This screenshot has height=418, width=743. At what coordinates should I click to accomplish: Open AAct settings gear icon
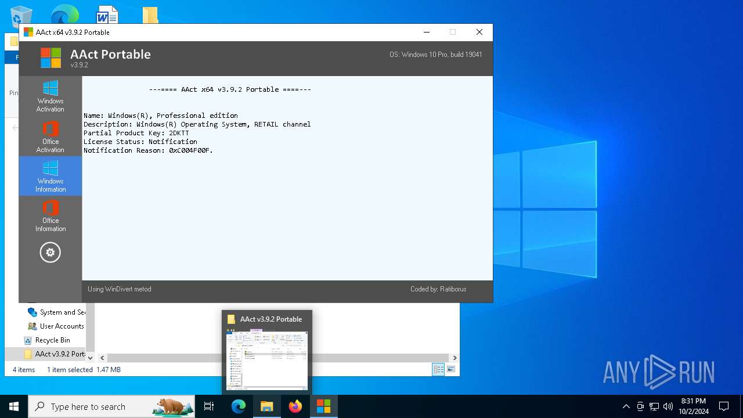(50, 253)
